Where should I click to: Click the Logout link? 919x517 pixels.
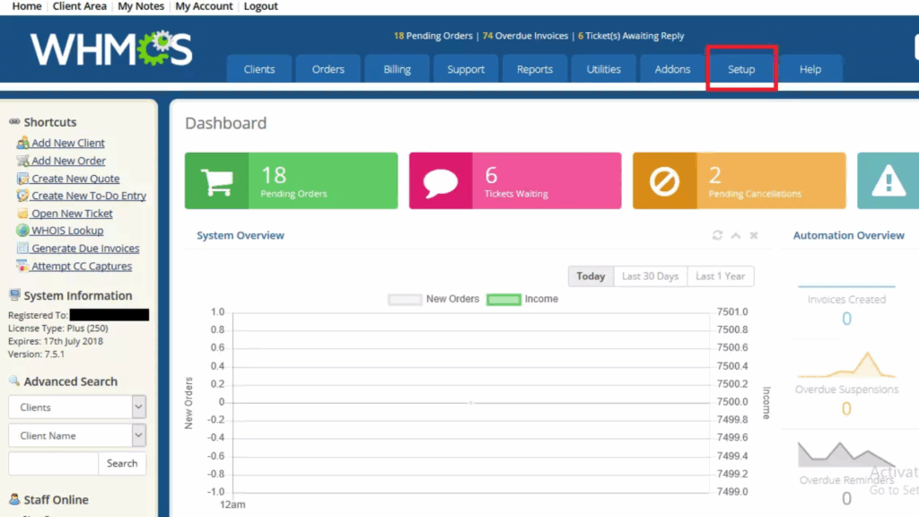coord(261,6)
